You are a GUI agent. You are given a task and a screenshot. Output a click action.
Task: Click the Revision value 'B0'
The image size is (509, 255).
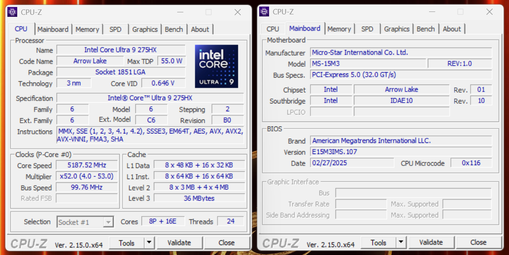pyautogui.click(x=228, y=120)
